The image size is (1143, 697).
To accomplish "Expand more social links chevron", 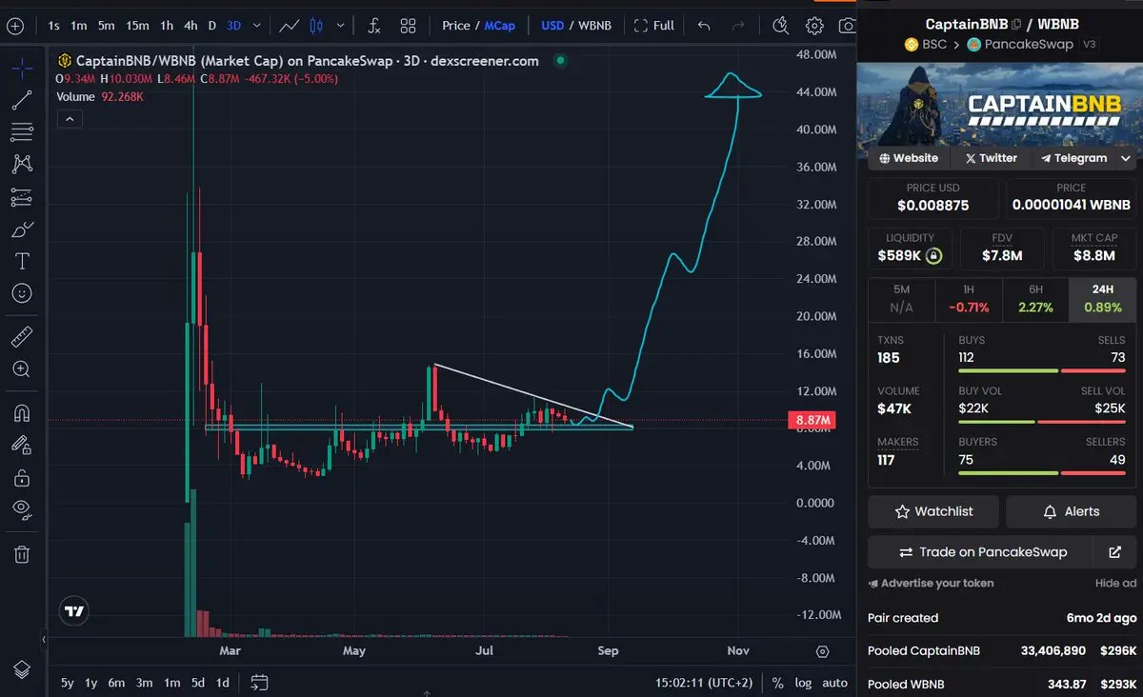I will [1125, 158].
